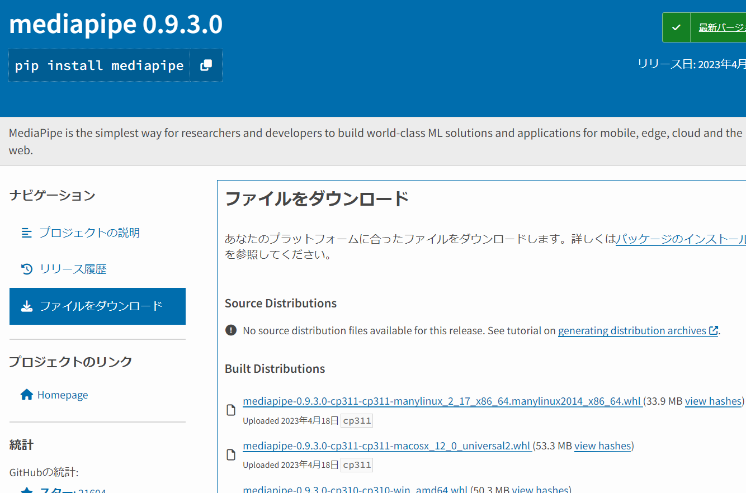Download the cp311 manylinux x86_64 wheel
The height and width of the screenshot is (493, 746).
pyautogui.click(x=442, y=401)
